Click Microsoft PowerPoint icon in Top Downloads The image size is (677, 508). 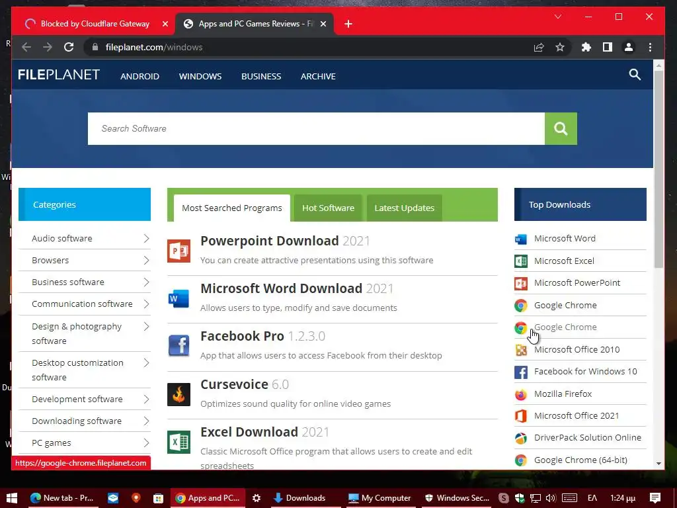[x=521, y=283]
